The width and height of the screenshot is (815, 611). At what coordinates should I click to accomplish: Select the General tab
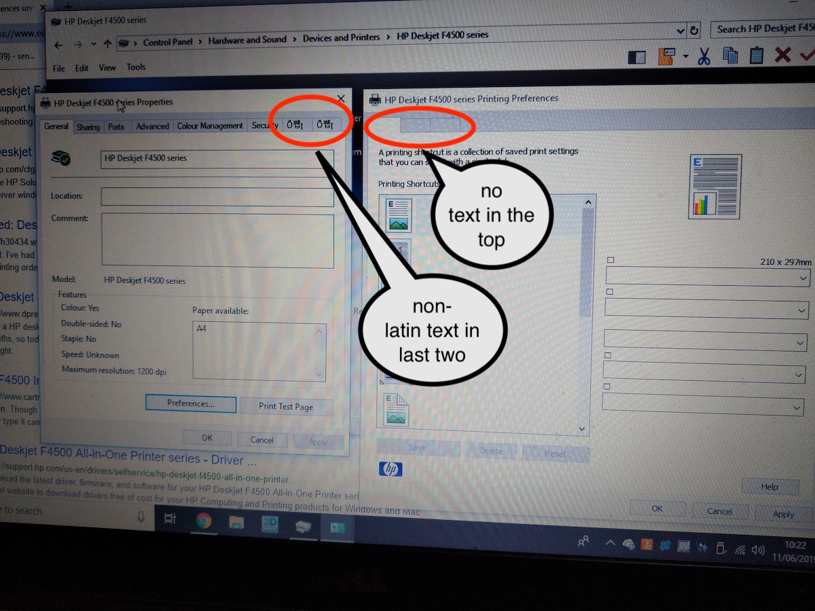[x=56, y=126]
